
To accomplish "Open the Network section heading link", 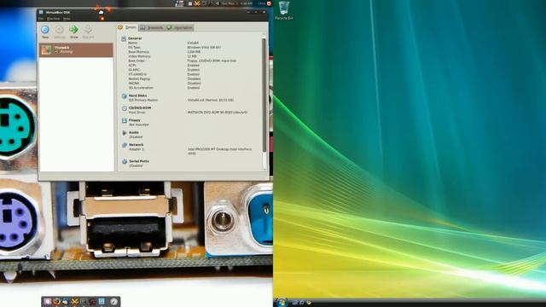I will [136, 144].
